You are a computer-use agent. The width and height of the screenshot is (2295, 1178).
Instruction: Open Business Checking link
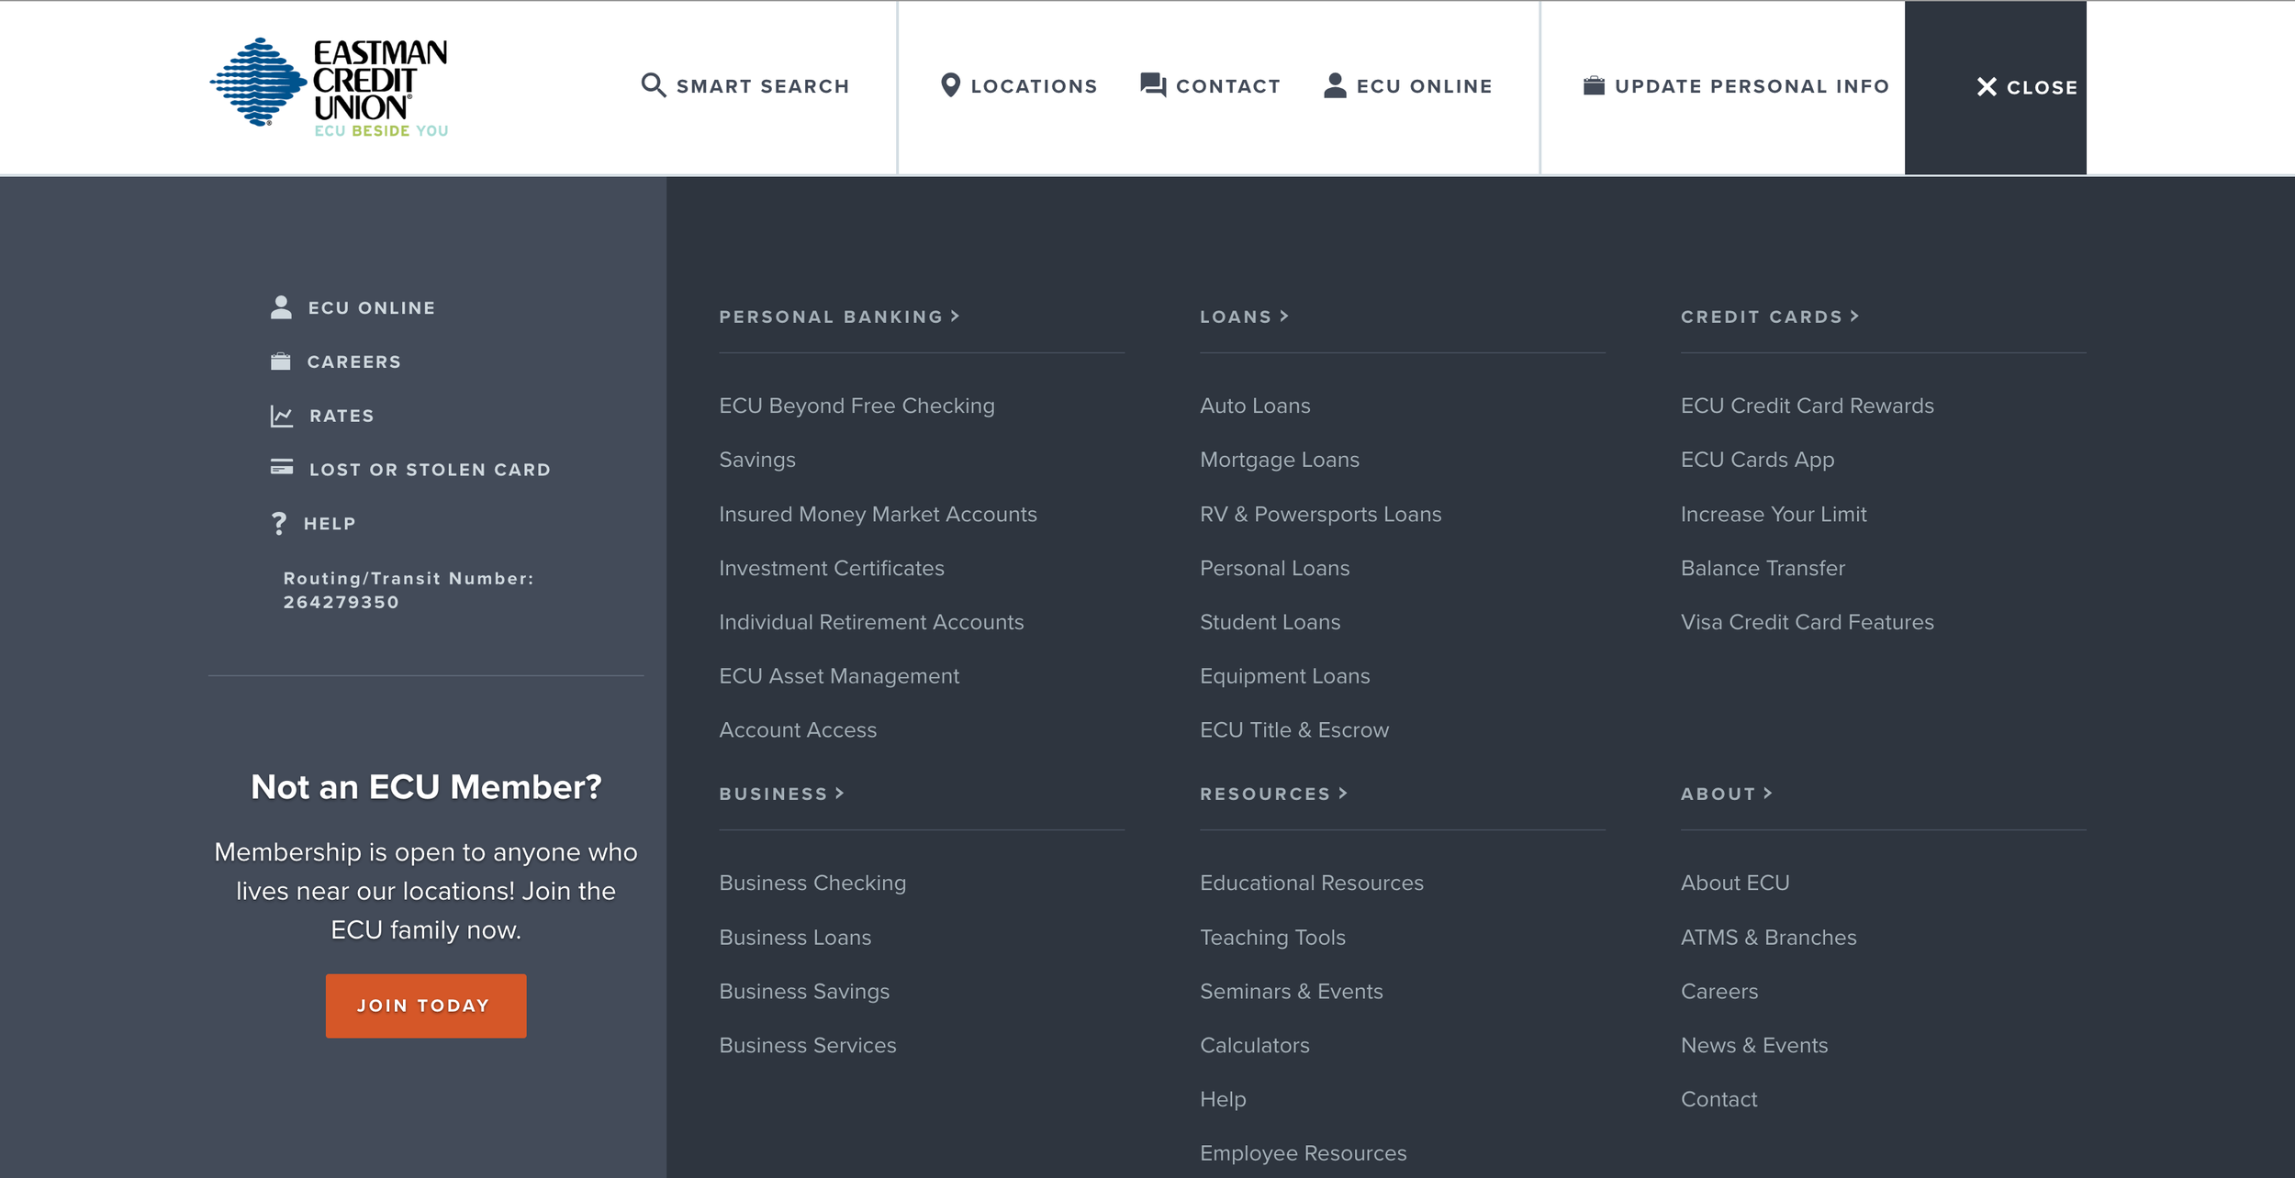pos(812,883)
